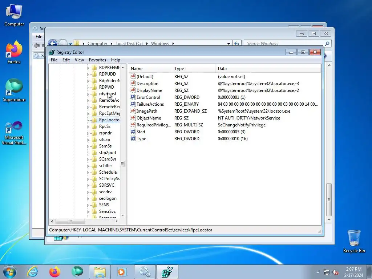Select the Start DWORD icon
This screenshot has width=372, height=279.
133,132
